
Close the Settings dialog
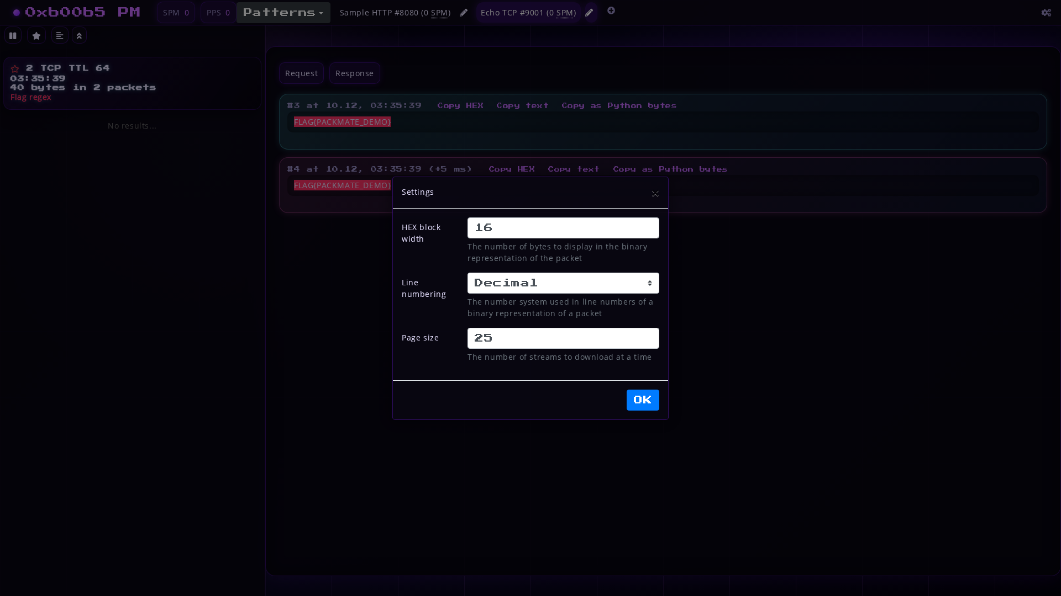(655, 194)
